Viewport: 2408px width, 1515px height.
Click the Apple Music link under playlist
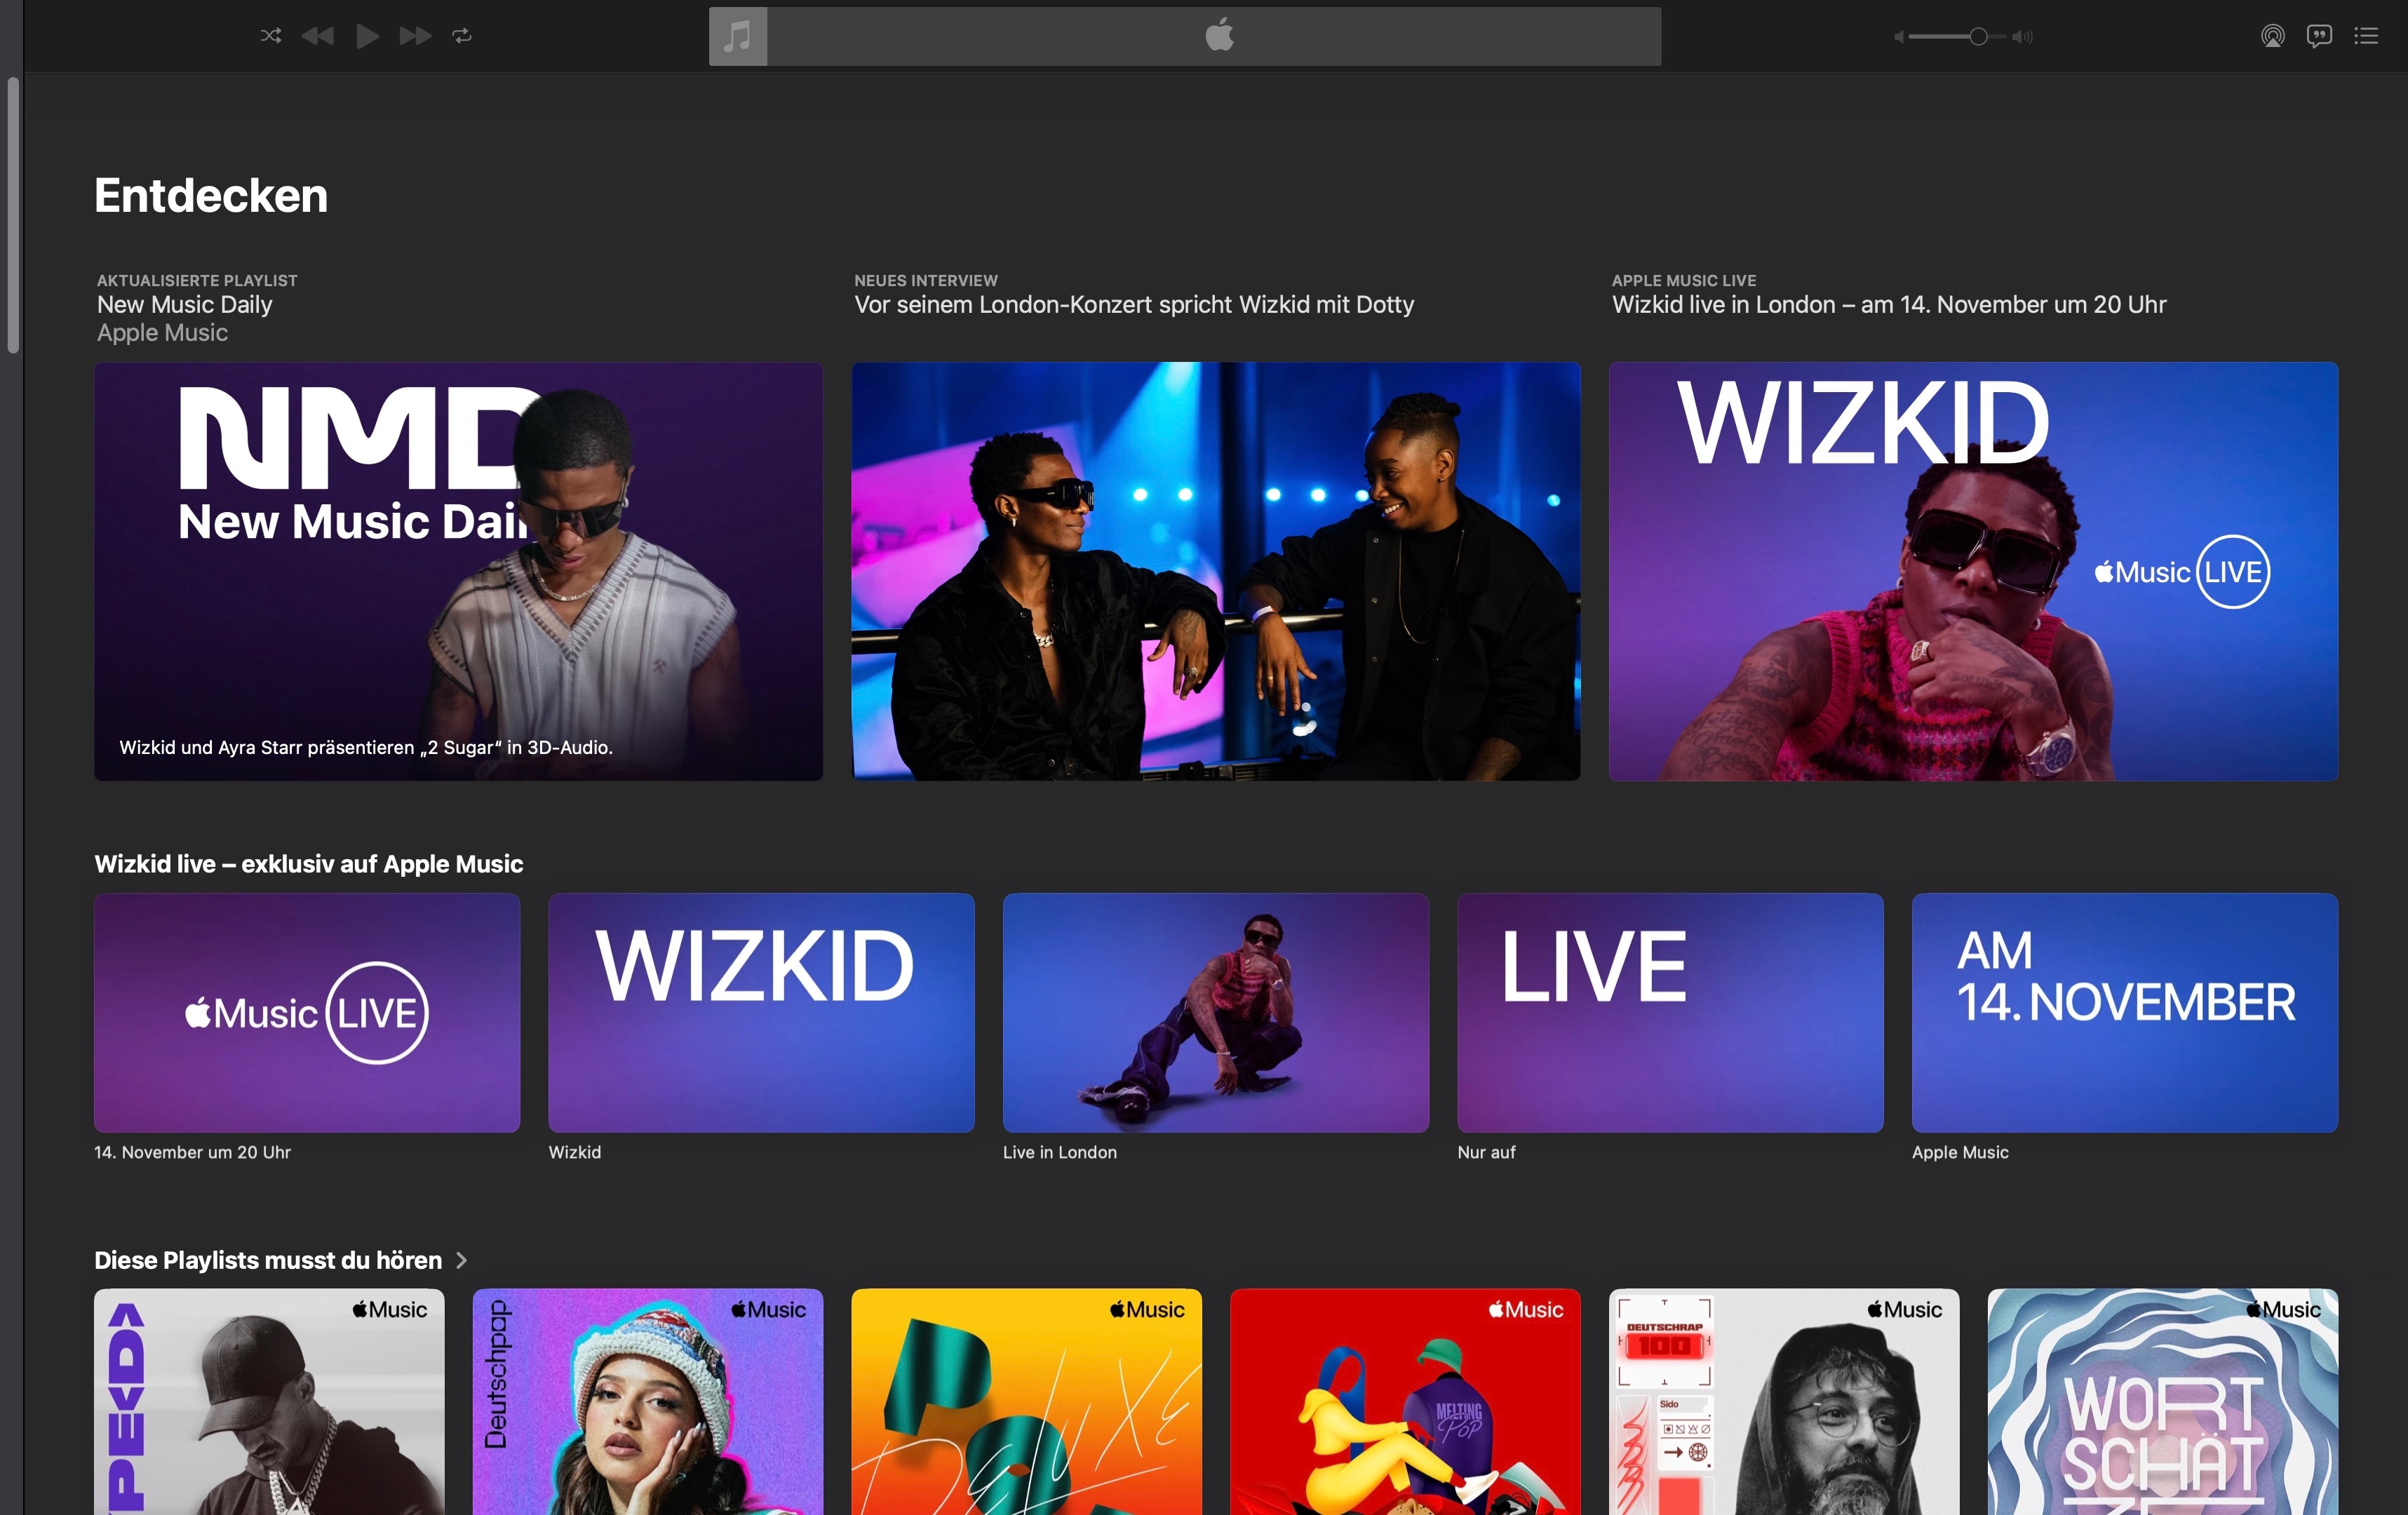pyautogui.click(x=162, y=333)
